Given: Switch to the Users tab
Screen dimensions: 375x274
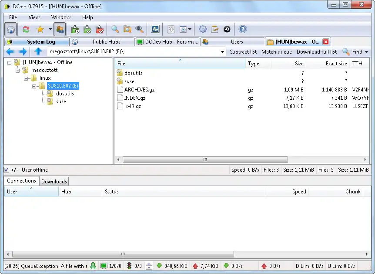Looking at the screenshot, I should [x=233, y=42].
